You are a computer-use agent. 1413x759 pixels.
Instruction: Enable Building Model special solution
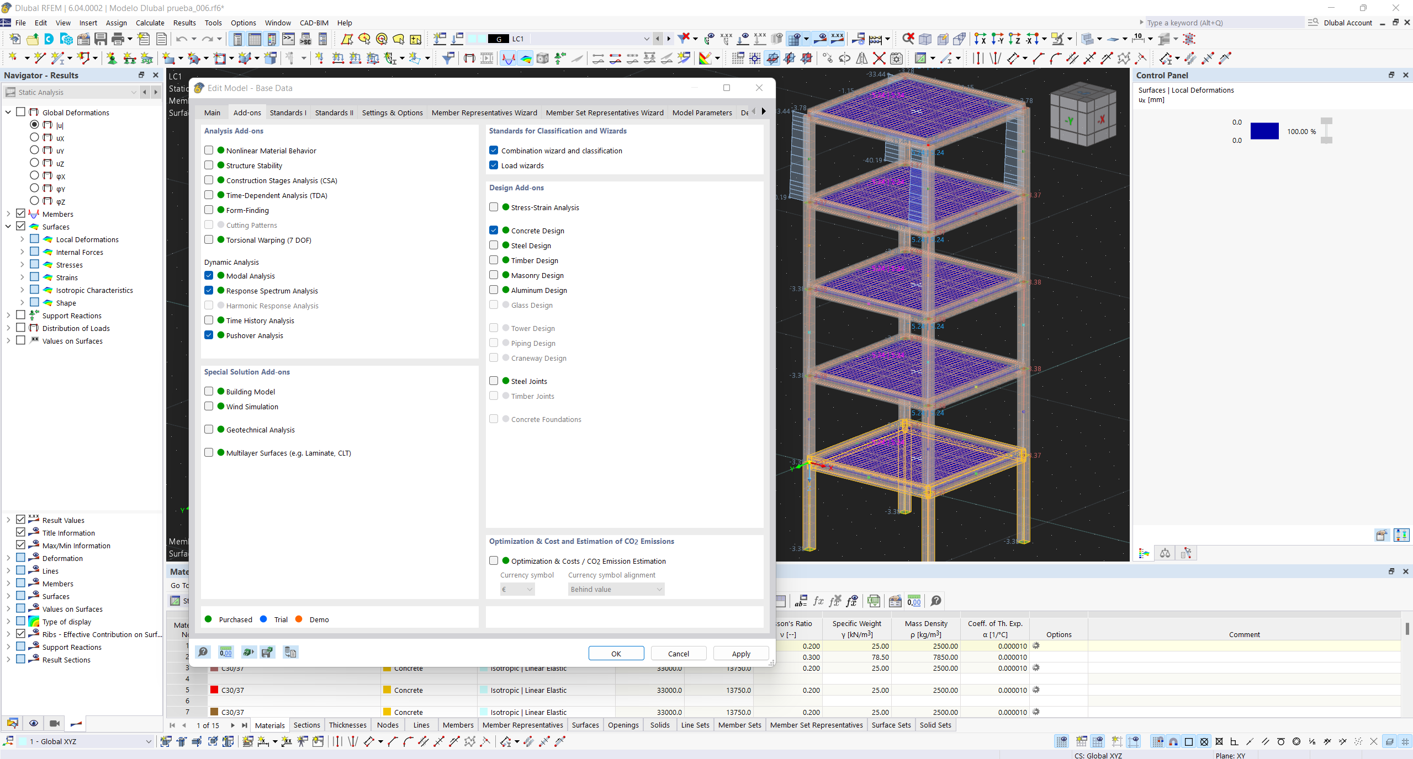point(209,391)
